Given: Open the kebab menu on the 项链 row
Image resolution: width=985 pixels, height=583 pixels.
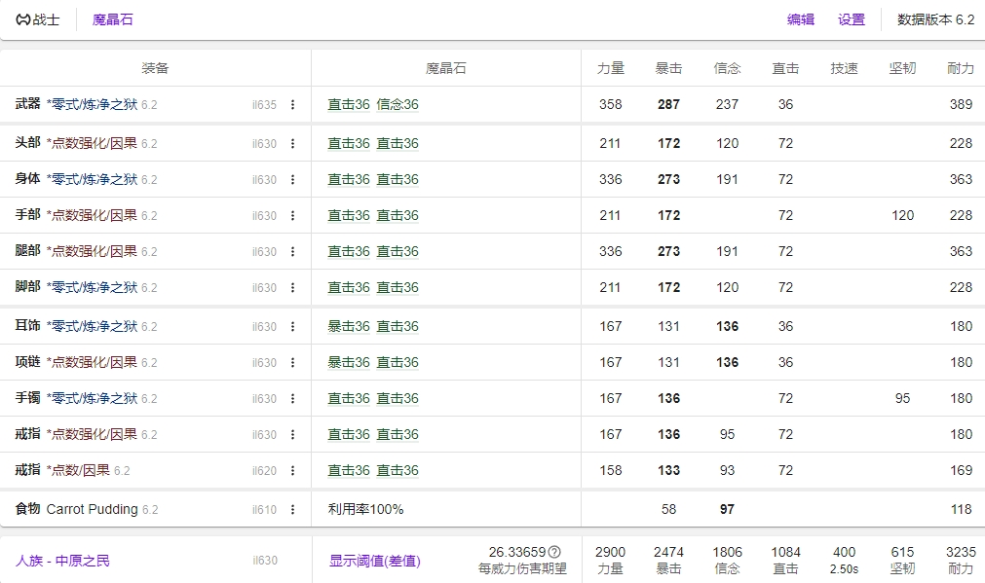Looking at the screenshot, I should 292,361.
